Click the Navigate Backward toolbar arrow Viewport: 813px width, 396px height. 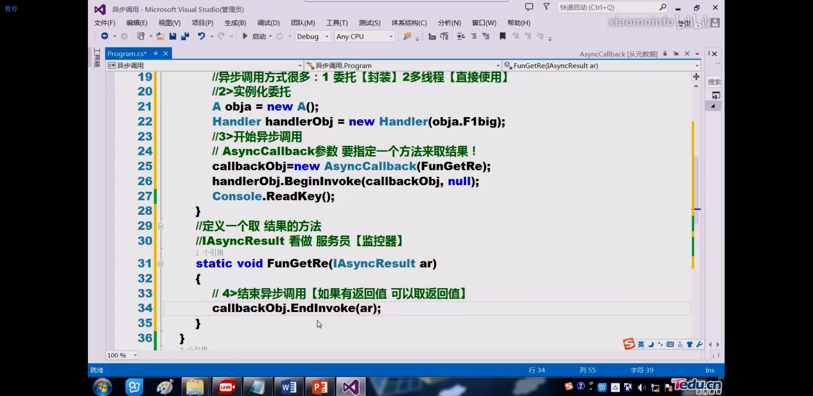104,37
